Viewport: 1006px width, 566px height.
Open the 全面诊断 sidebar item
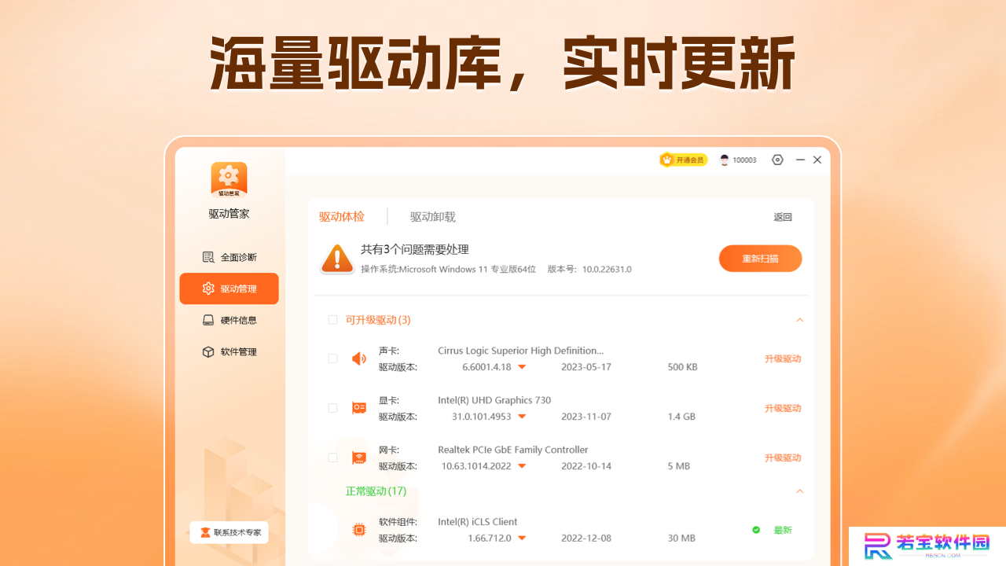point(229,257)
